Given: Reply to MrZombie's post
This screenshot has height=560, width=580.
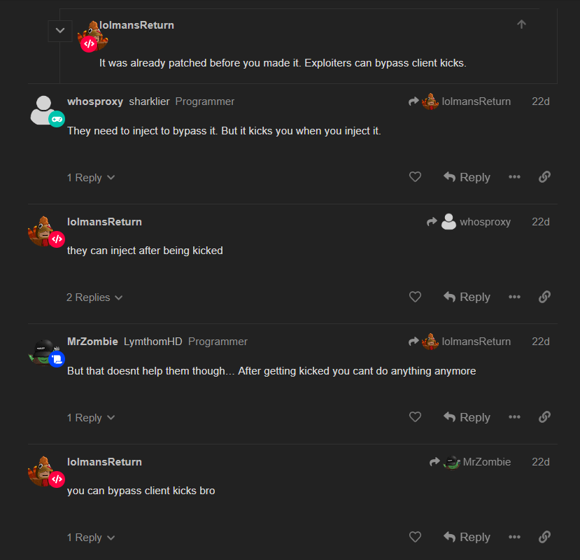Looking at the screenshot, I should pos(467,417).
